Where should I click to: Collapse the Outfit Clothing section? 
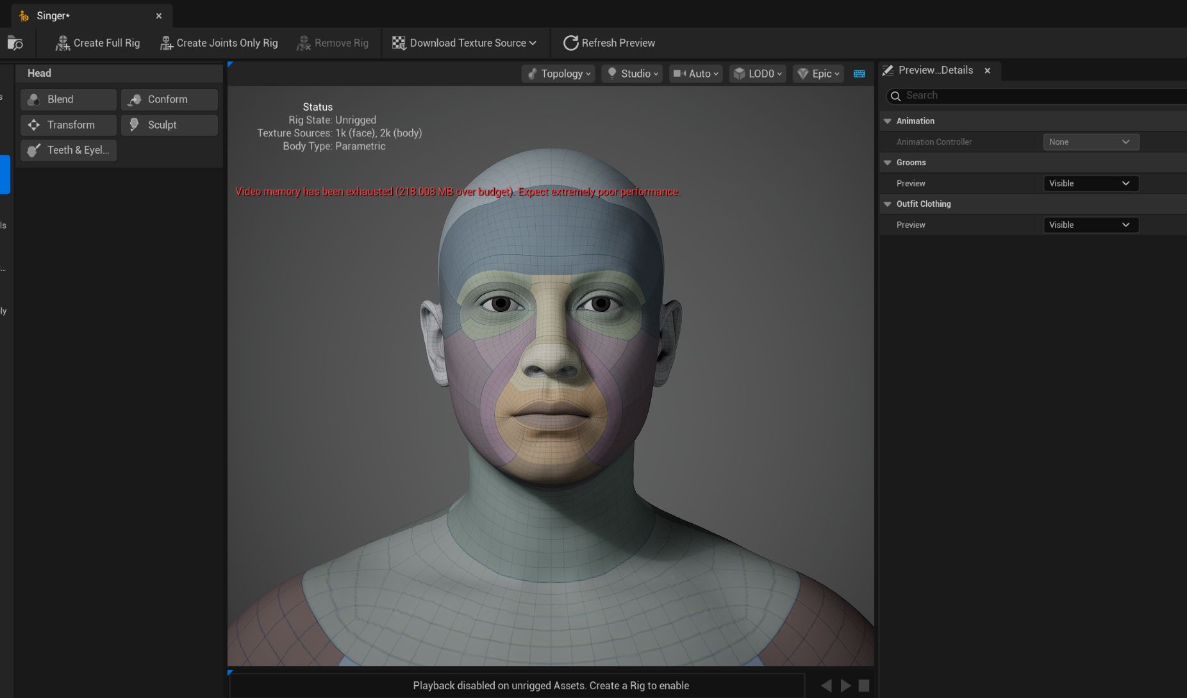(x=888, y=204)
